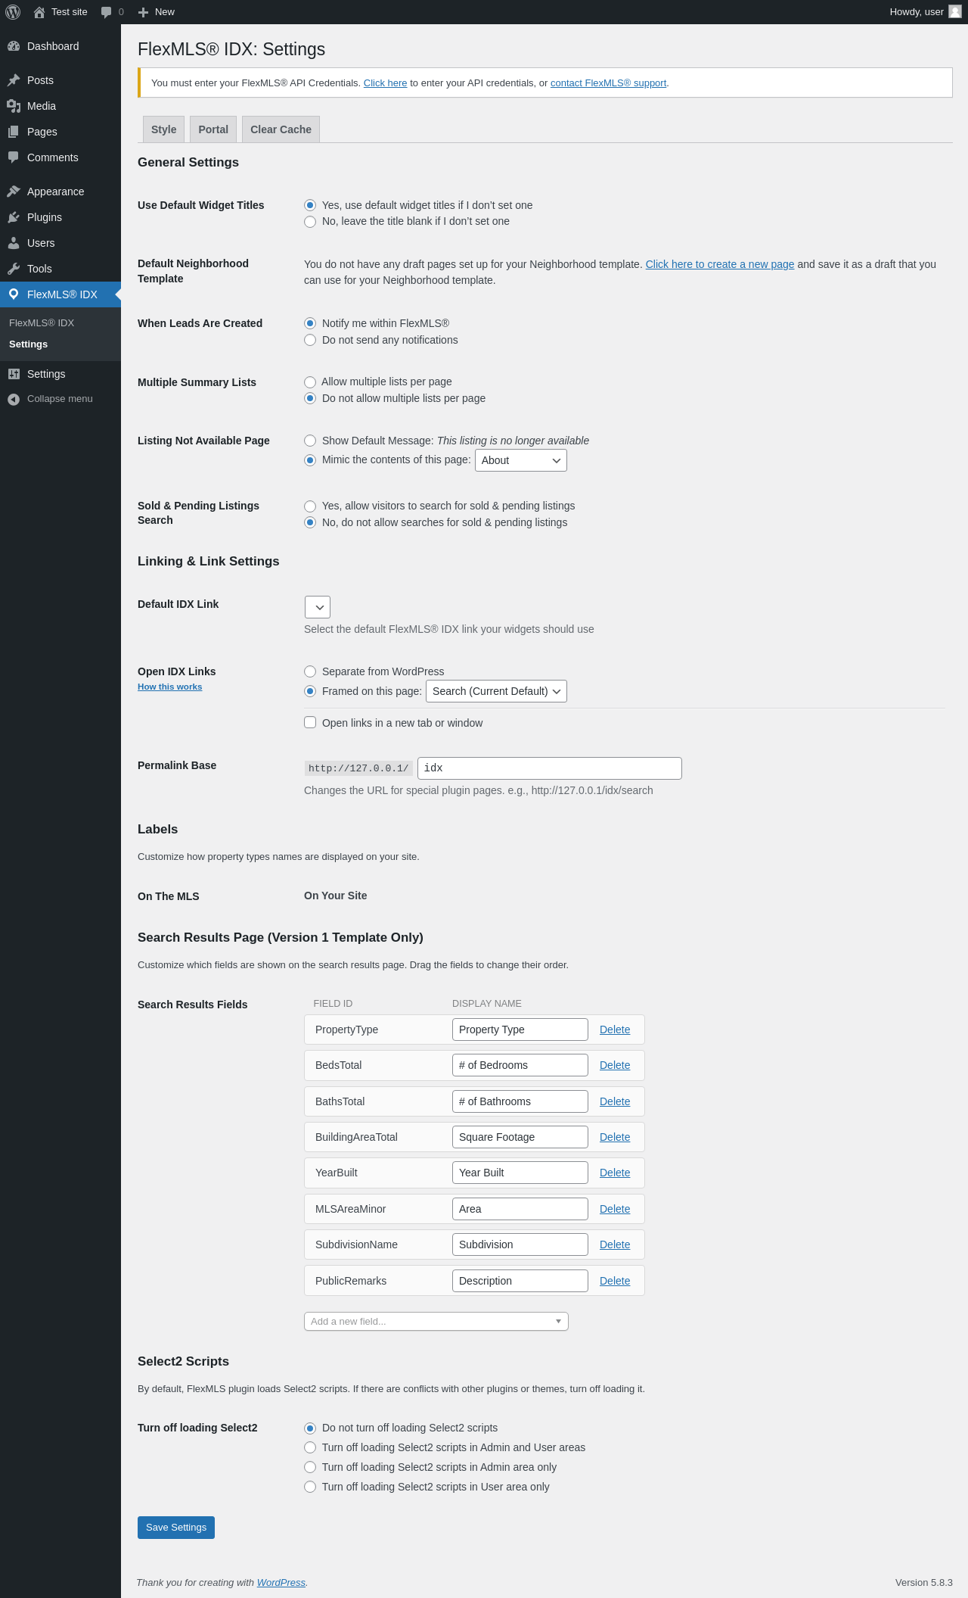
Task: Open the 'Add a new field...' combo box
Action: (x=436, y=1321)
